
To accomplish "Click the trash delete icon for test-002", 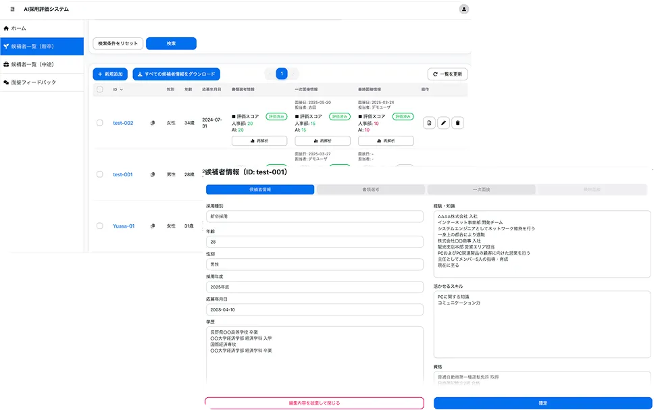I will [x=458, y=123].
